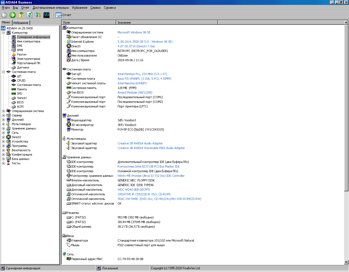349x272 pixels.
Task: Click the vertical scrollbar down arrow
Action: coord(346,262)
